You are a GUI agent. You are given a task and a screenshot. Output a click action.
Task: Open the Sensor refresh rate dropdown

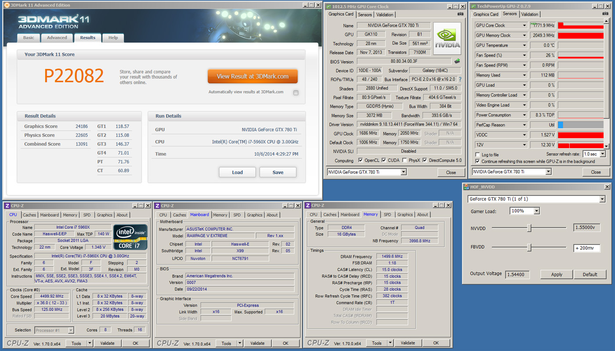(603, 154)
